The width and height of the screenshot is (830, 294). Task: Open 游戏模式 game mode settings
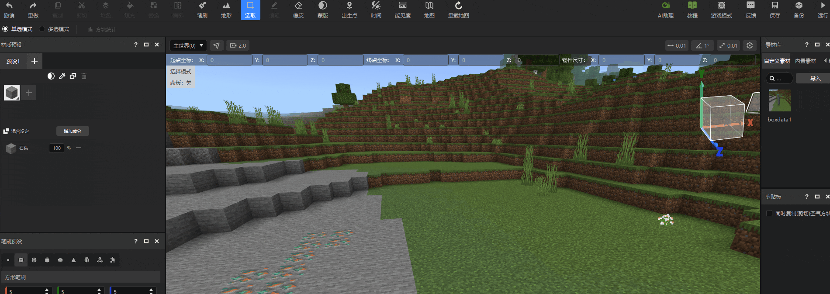pos(722,10)
